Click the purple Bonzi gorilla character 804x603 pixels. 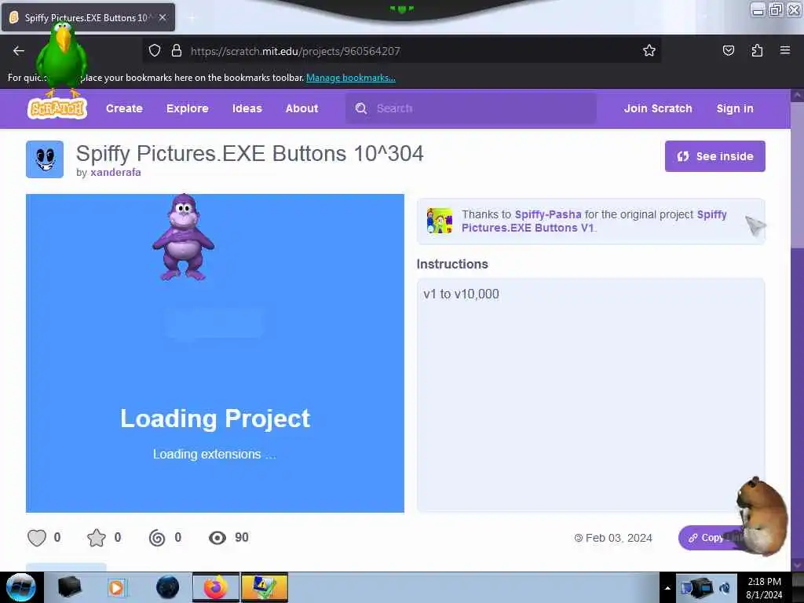pyautogui.click(x=184, y=237)
